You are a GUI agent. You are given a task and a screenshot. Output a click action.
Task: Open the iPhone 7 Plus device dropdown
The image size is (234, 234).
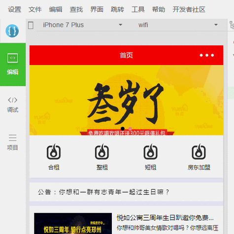[83, 25]
